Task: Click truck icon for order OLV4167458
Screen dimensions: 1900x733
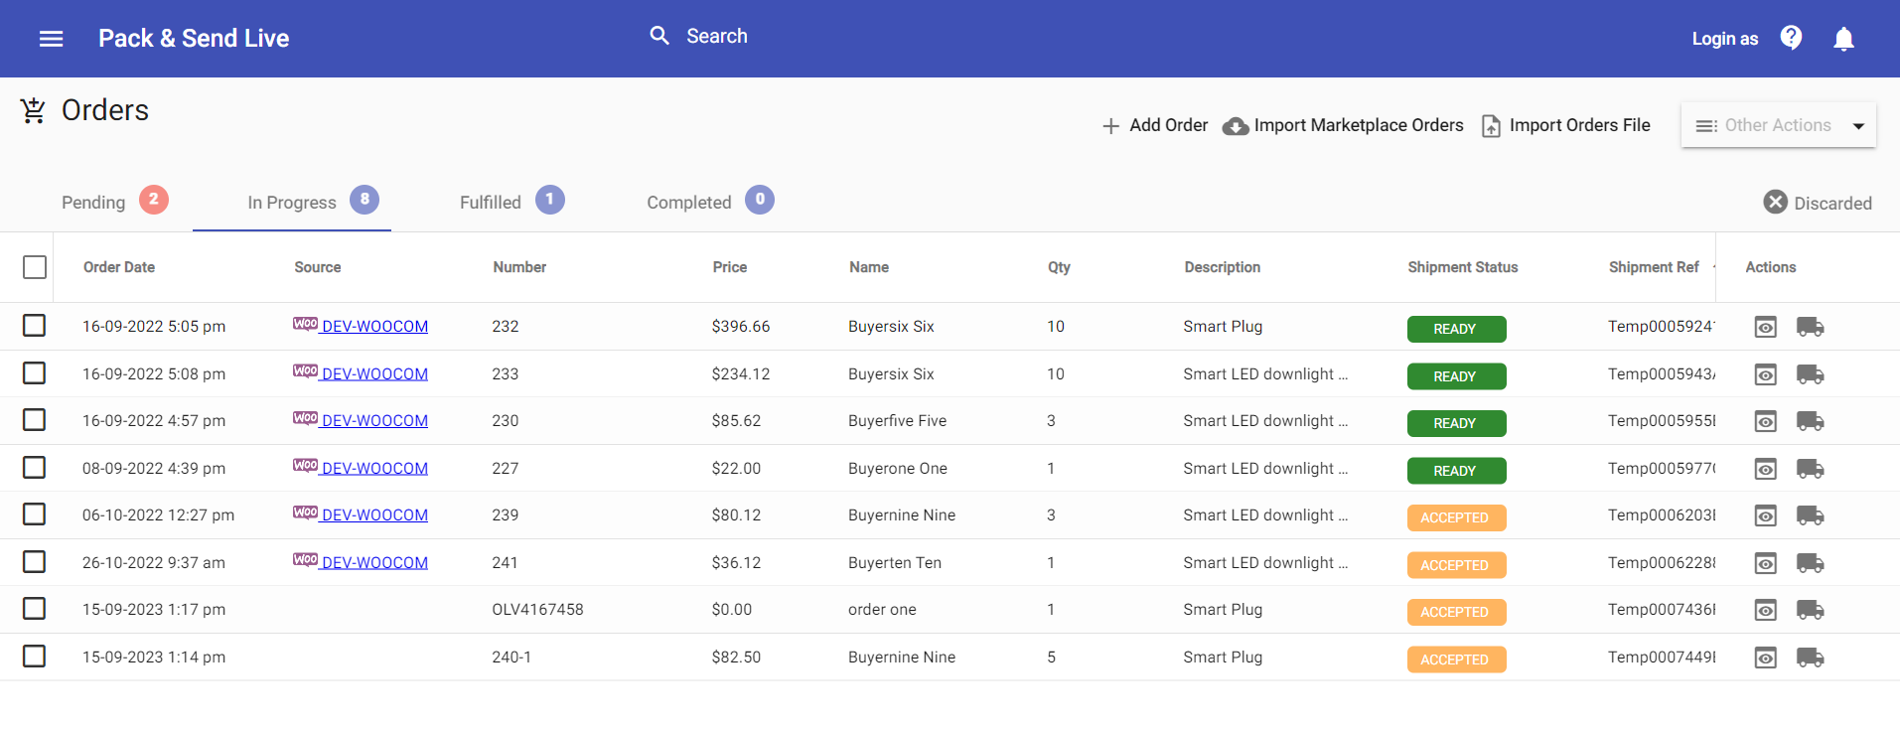Action: click(x=1810, y=610)
